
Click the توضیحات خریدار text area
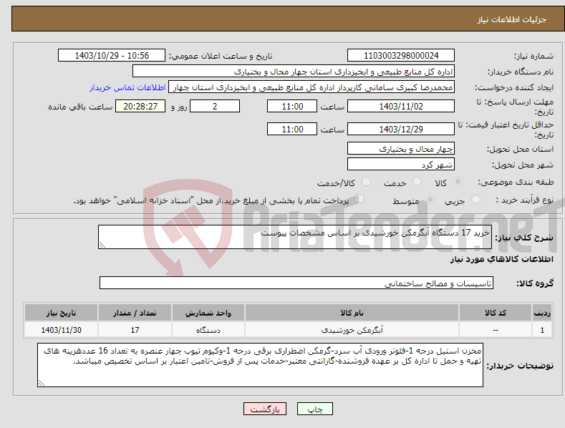click(260, 365)
